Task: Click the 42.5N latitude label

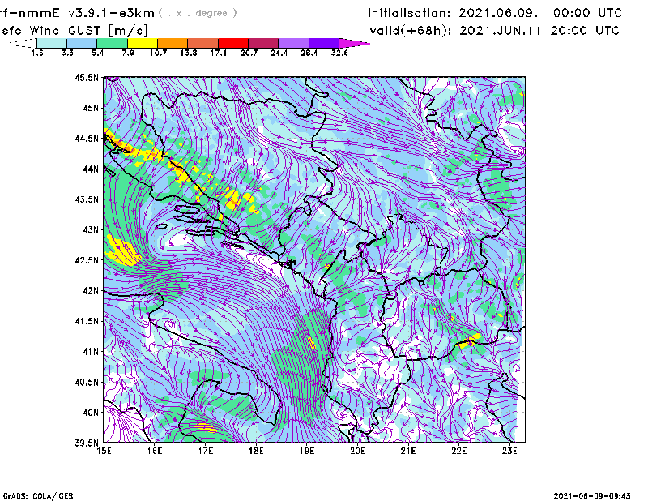Action: click(87, 260)
